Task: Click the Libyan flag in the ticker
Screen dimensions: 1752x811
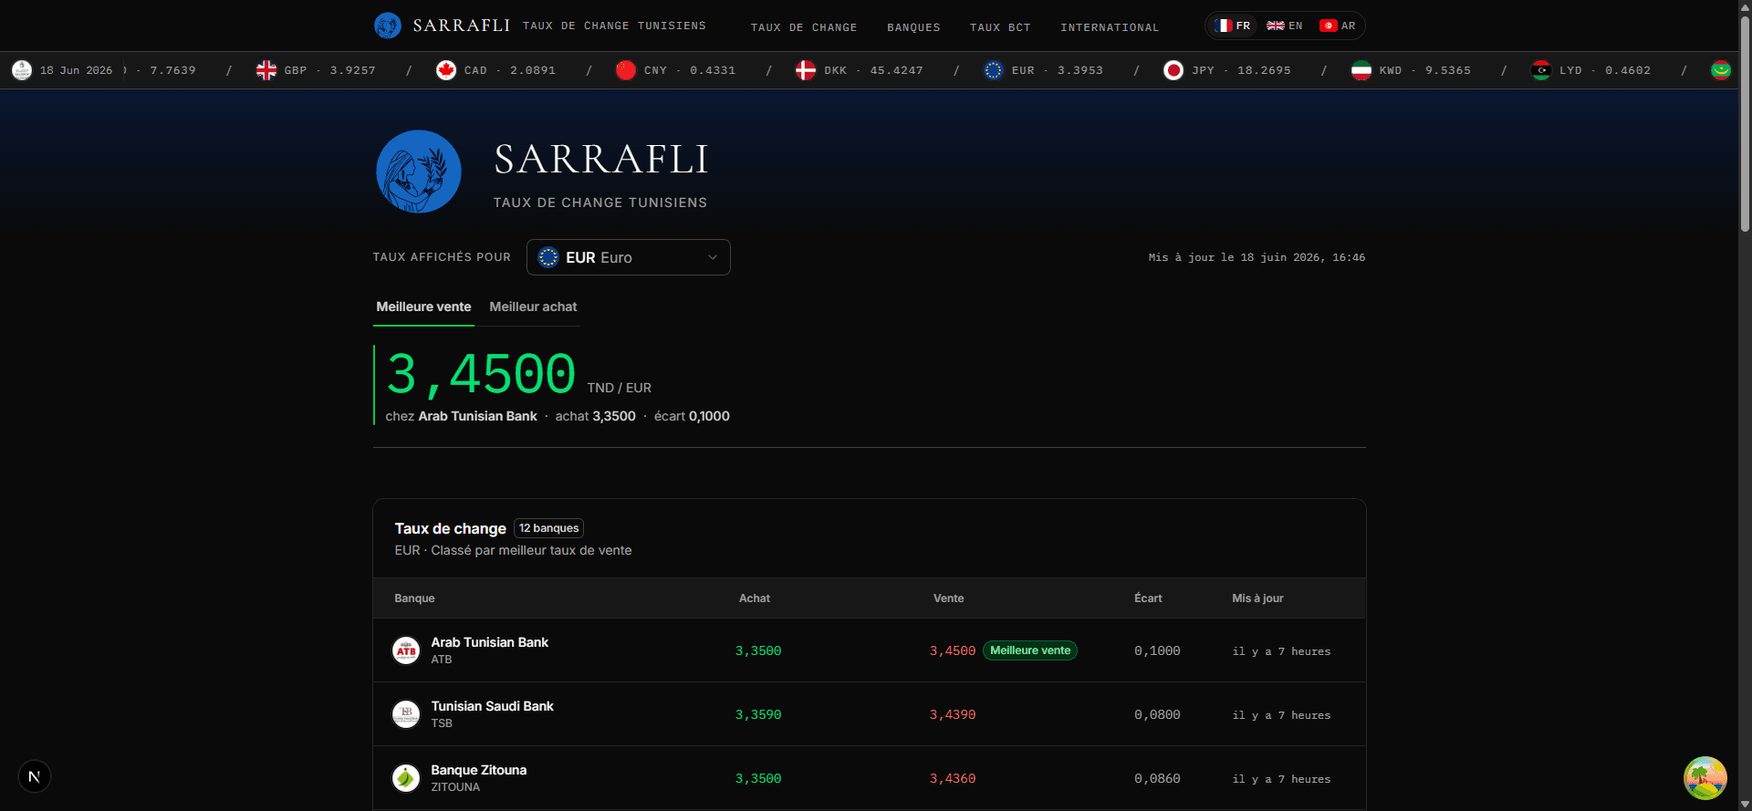Action: pyautogui.click(x=1541, y=70)
